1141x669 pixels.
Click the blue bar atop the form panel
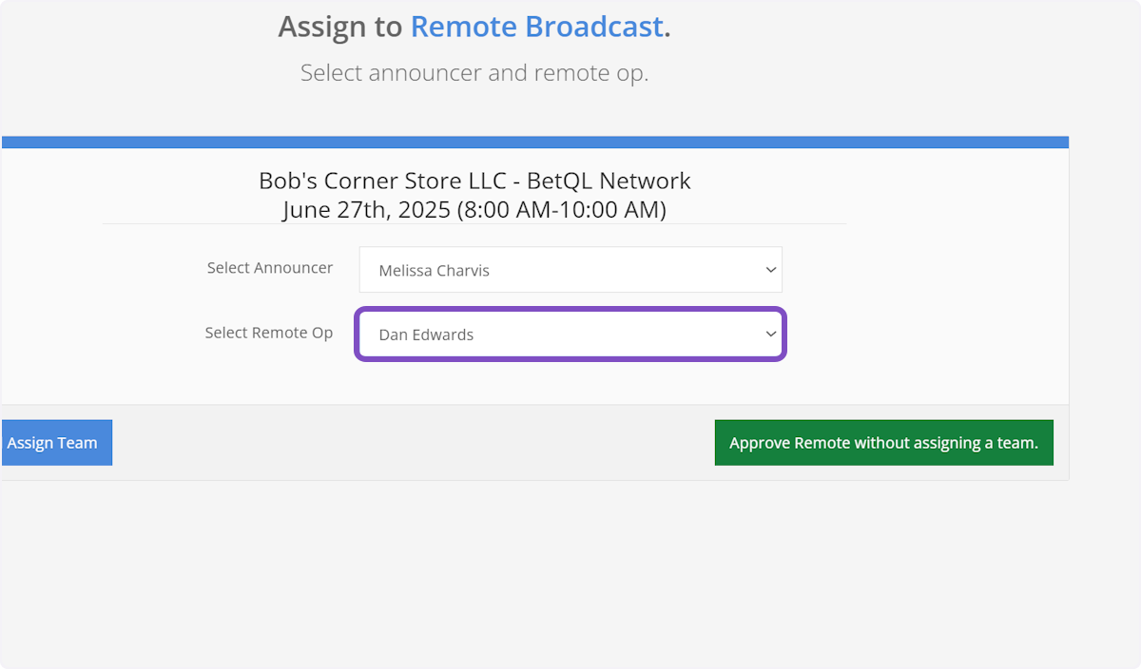tap(534, 143)
